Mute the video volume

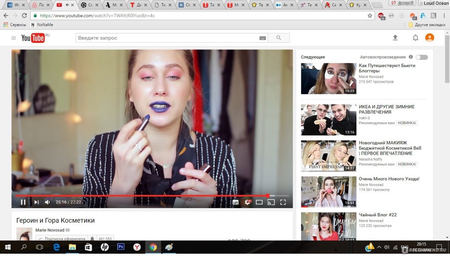coord(47,202)
